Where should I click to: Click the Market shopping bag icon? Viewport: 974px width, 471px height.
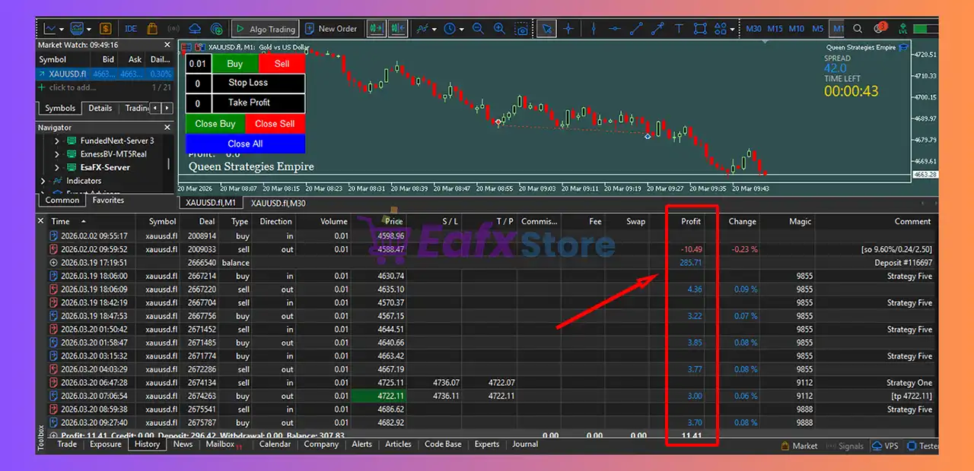152,29
